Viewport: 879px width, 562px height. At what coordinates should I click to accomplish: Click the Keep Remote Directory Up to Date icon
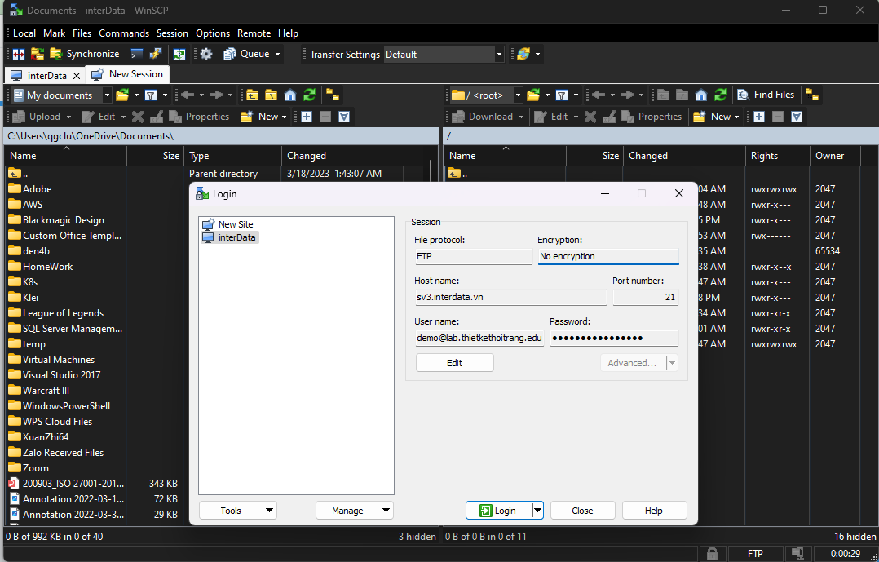pos(179,54)
